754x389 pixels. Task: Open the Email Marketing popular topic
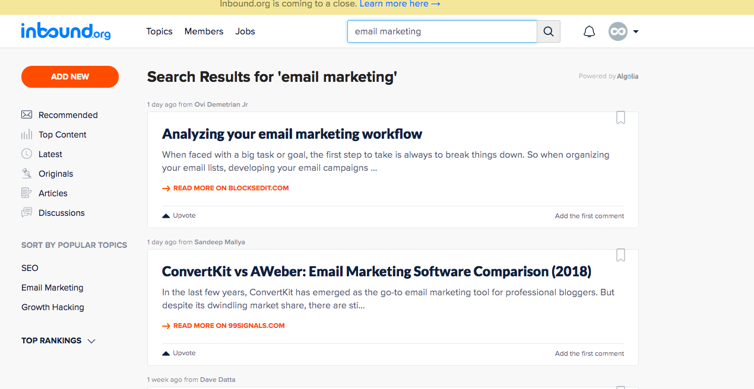pyautogui.click(x=52, y=288)
